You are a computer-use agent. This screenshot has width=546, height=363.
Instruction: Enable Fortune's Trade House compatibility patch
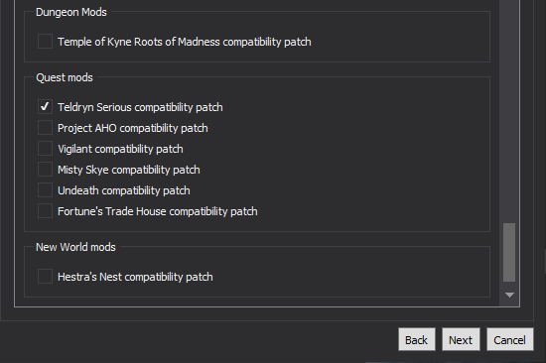[45, 211]
